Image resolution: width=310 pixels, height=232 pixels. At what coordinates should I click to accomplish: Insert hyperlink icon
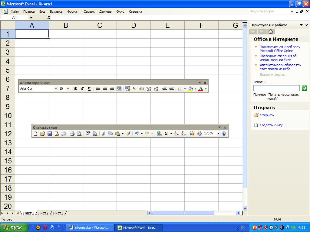[x=159, y=134]
